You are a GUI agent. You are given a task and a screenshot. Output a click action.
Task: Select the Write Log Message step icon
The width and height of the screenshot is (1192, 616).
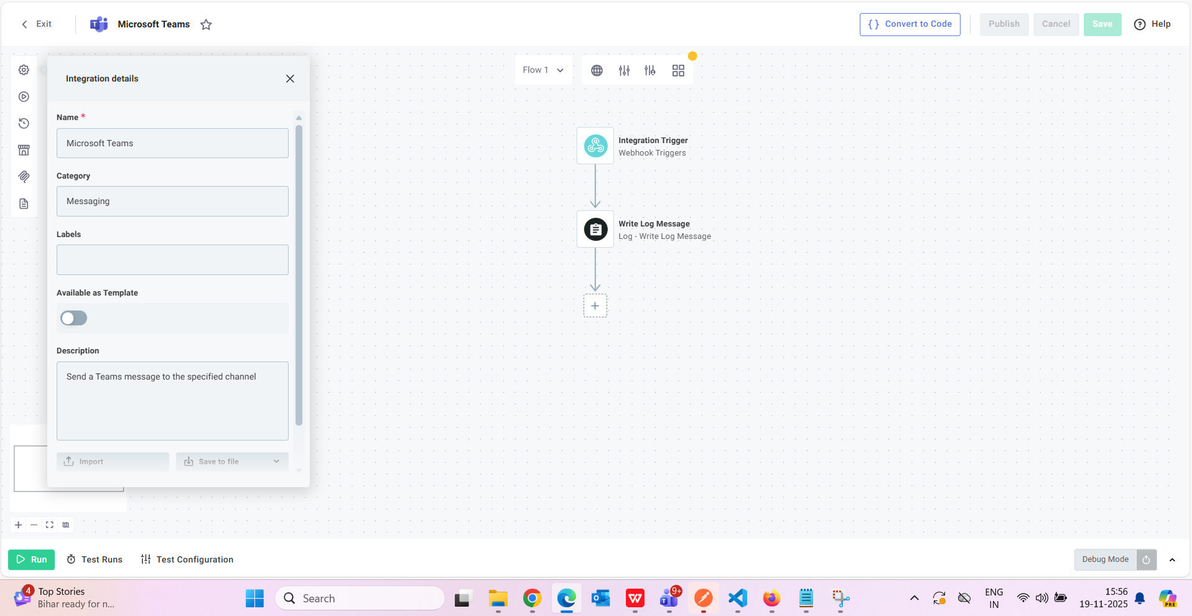pyautogui.click(x=595, y=230)
